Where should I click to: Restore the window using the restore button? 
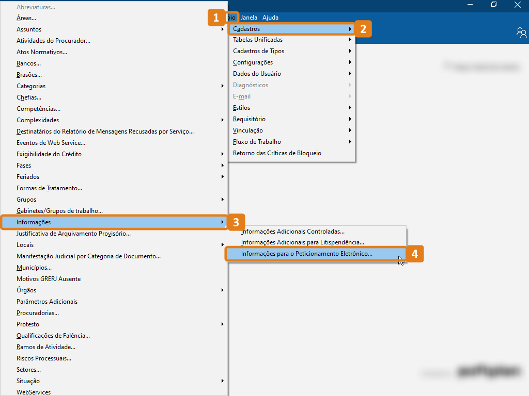tap(494, 5)
